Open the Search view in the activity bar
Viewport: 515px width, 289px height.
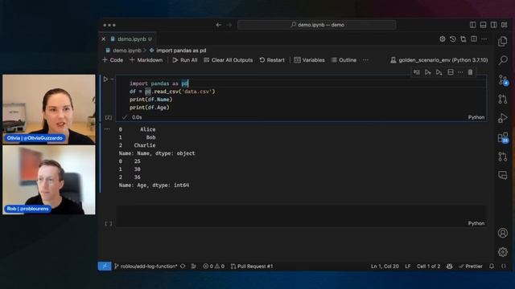point(502,60)
